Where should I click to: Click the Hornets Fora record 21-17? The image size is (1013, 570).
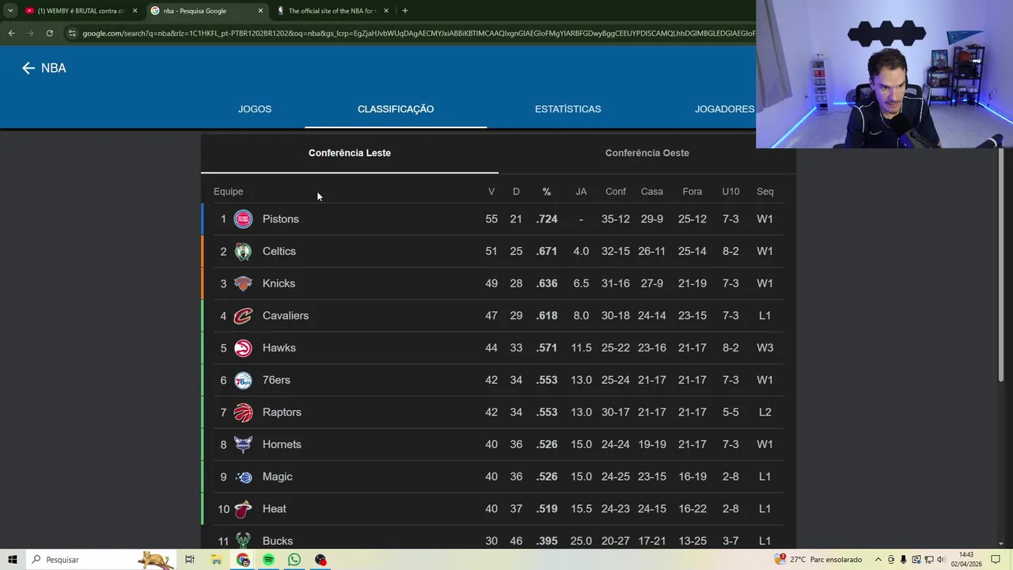point(692,445)
